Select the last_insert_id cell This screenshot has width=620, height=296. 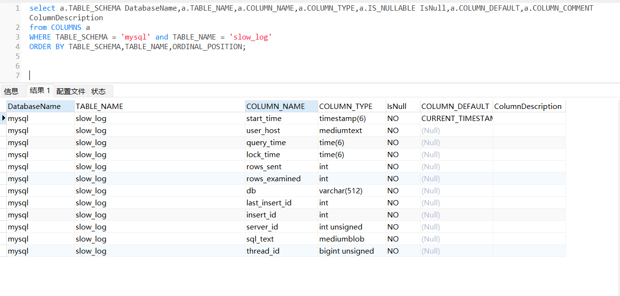282,203
